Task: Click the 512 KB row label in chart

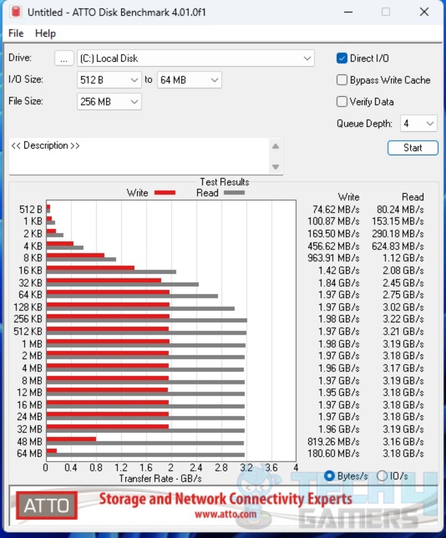Action: (28, 331)
